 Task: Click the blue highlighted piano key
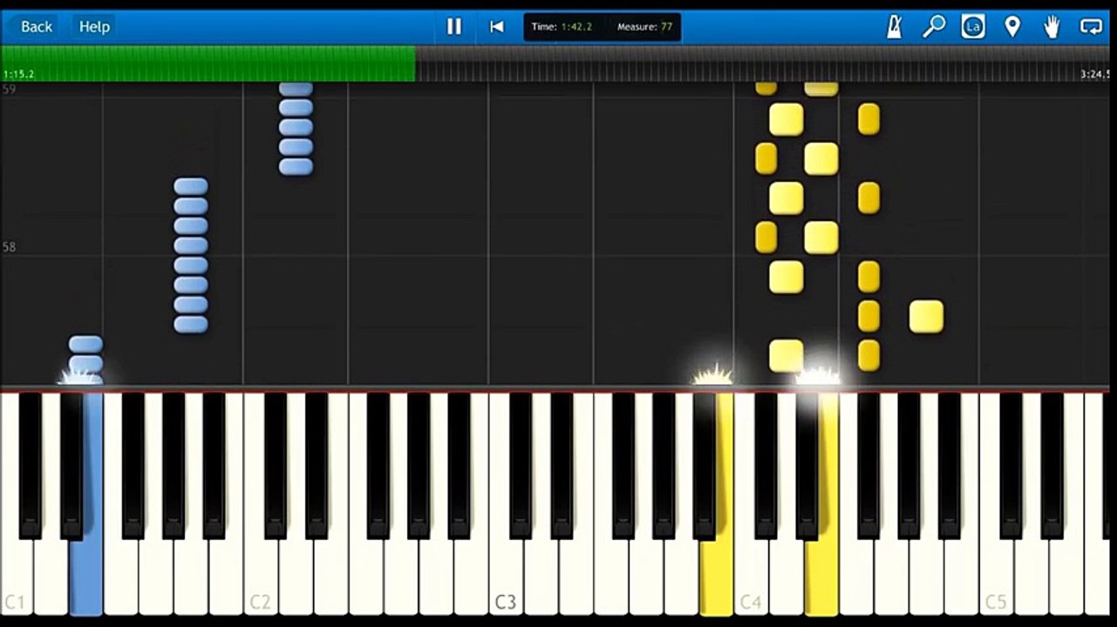86,575
